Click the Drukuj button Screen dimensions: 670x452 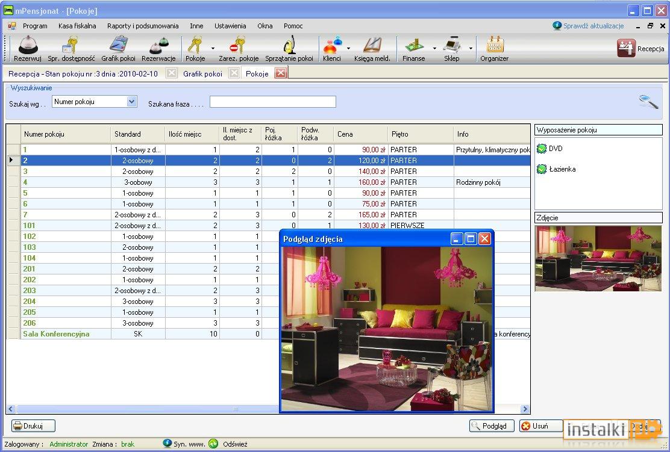pyautogui.click(x=33, y=426)
